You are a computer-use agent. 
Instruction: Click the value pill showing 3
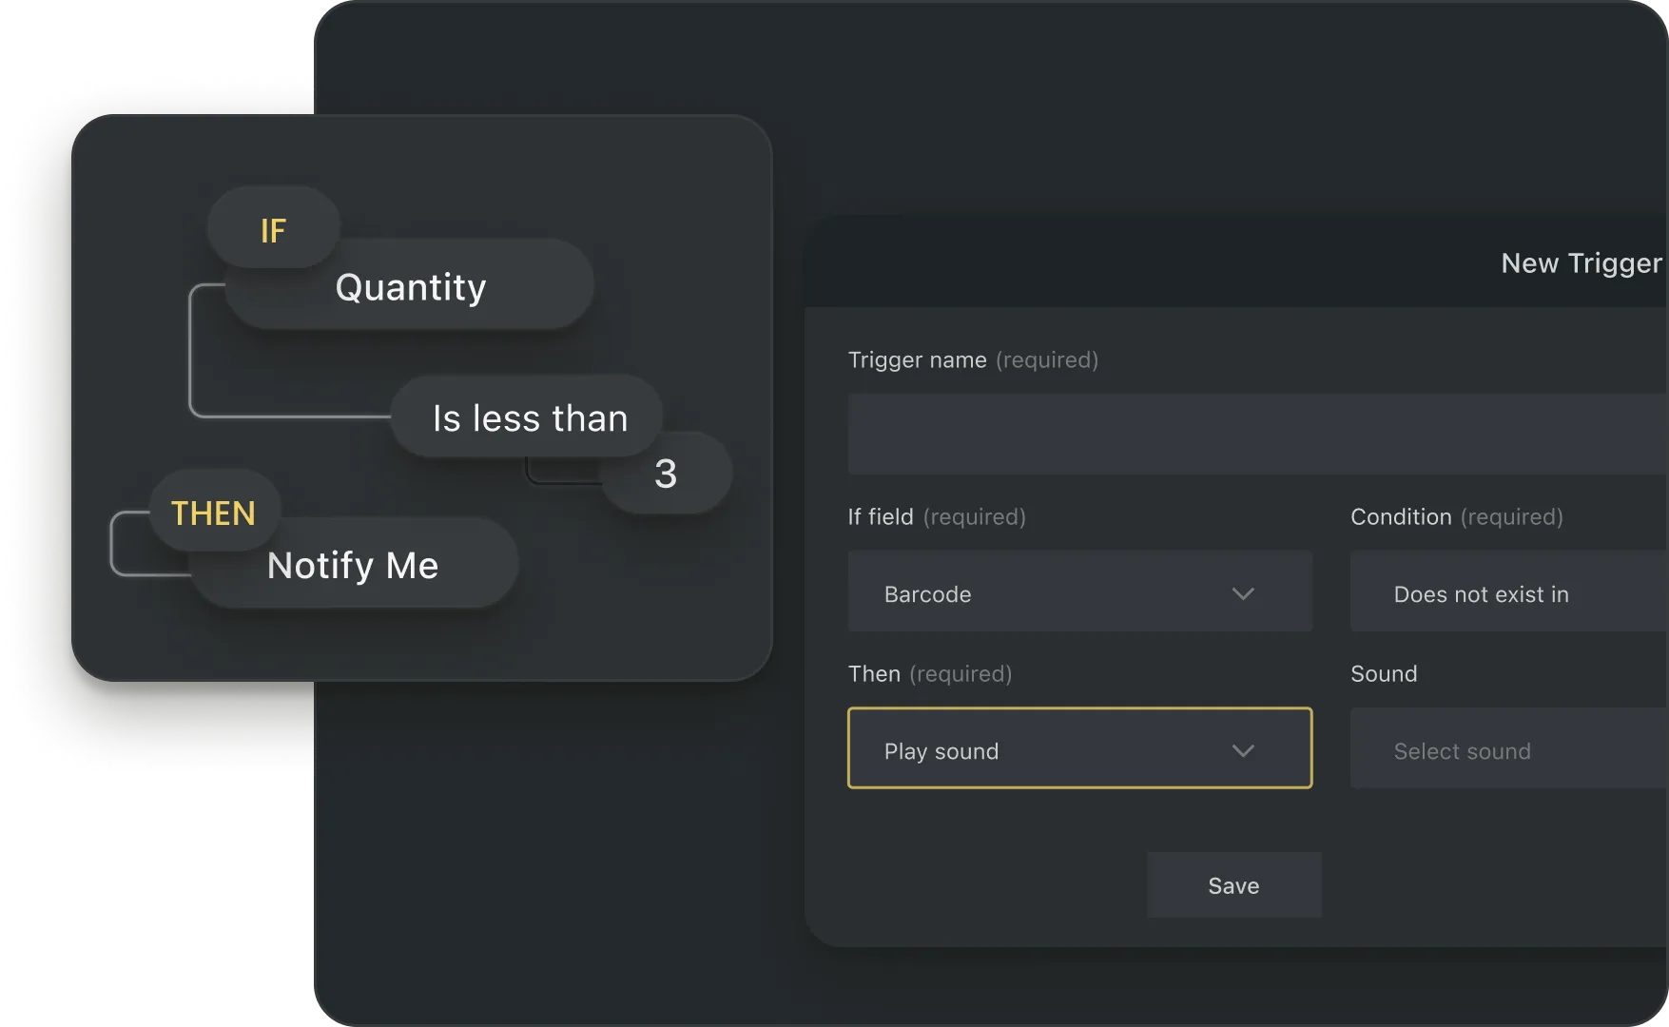(667, 474)
